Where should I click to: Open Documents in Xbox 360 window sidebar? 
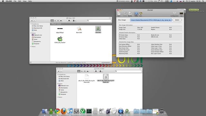36,42
